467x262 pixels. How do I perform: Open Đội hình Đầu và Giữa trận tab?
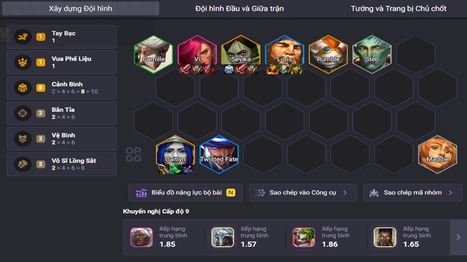(x=239, y=8)
